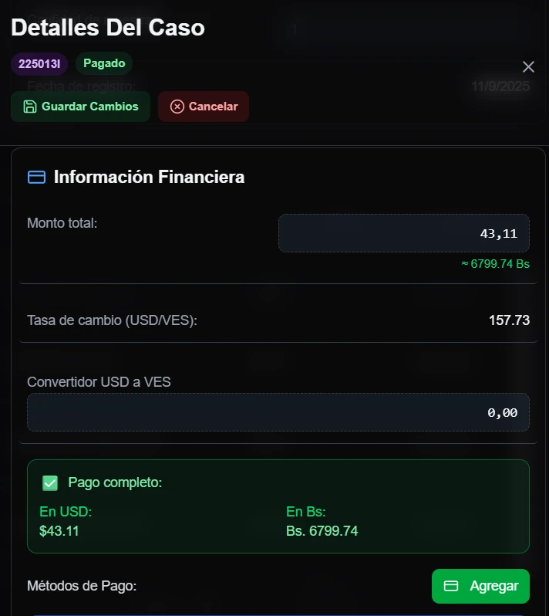The image size is (549, 616).
Task: Click the Métodos de Pago label
Action: [82, 586]
